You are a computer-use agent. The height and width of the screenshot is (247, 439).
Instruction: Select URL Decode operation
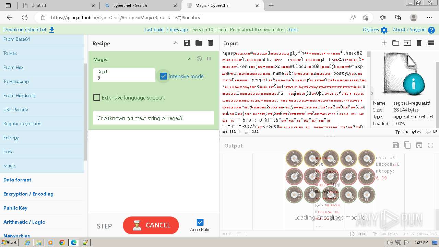pos(42,109)
